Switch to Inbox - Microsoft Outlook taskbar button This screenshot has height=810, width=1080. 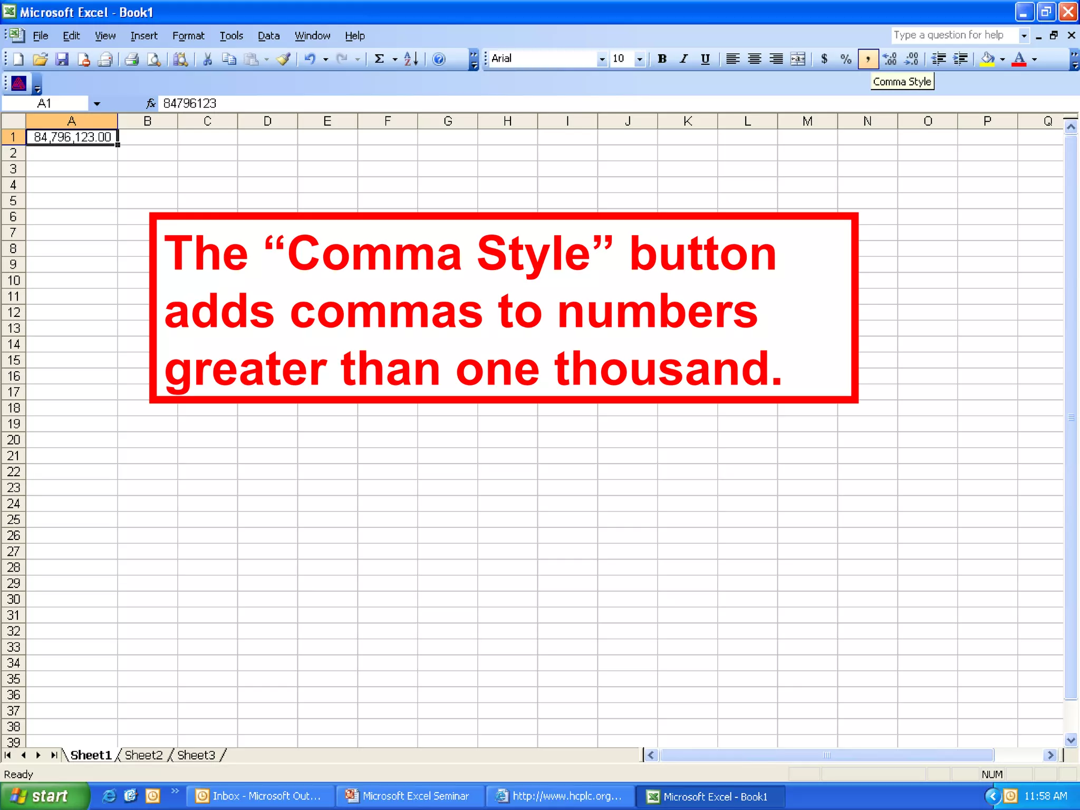click(x=259, y=796)
